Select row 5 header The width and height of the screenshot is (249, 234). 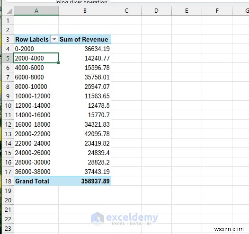(x=8, y=58)
